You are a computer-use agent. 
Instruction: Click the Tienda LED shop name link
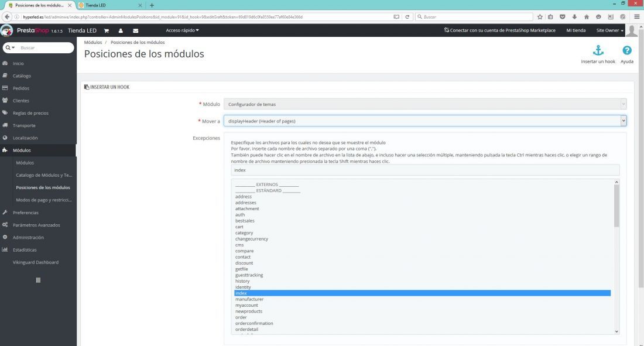[x=82, y=31]
